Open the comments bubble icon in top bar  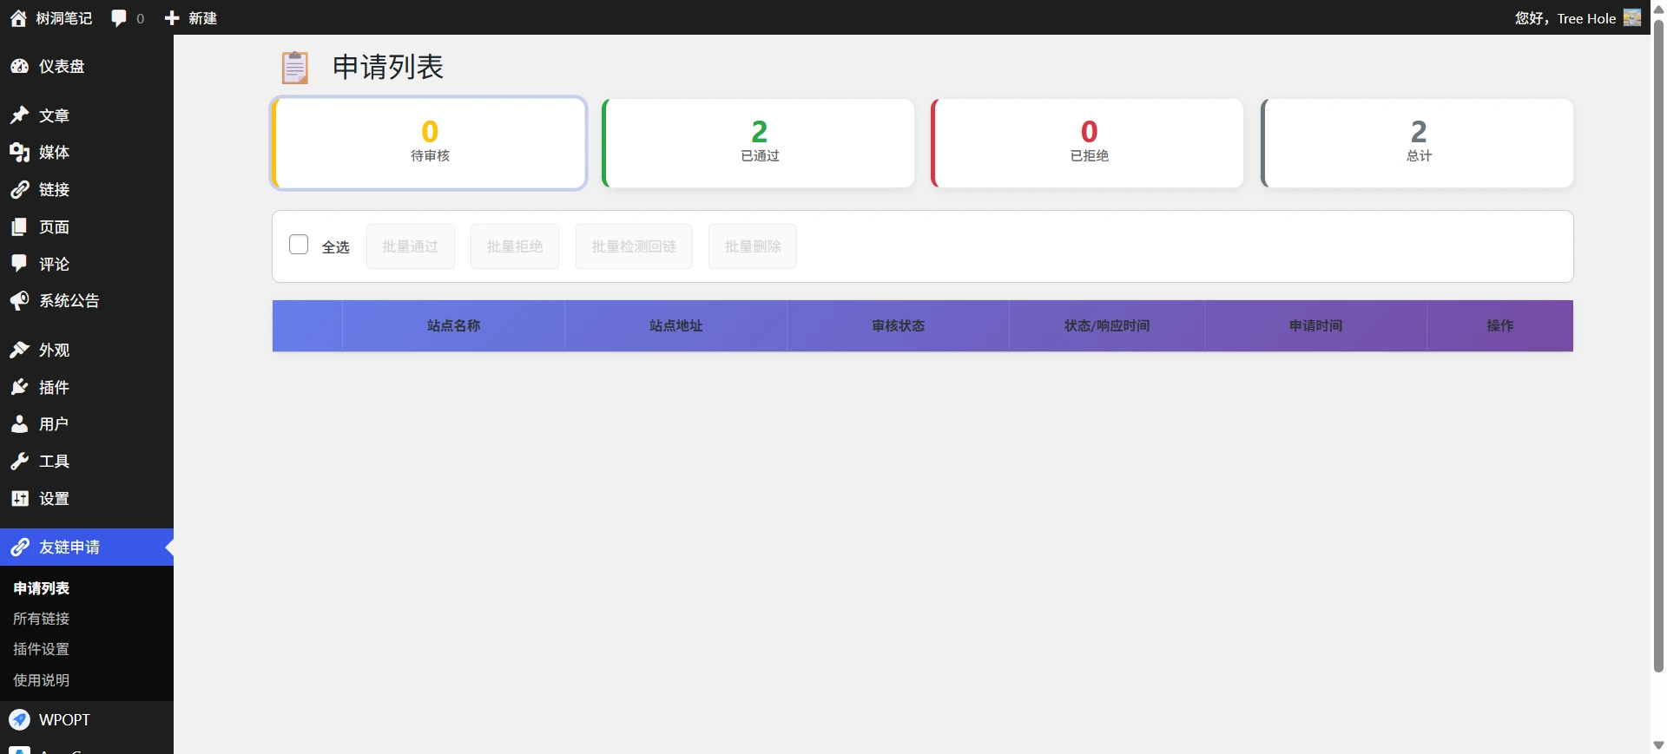(119, 18)
